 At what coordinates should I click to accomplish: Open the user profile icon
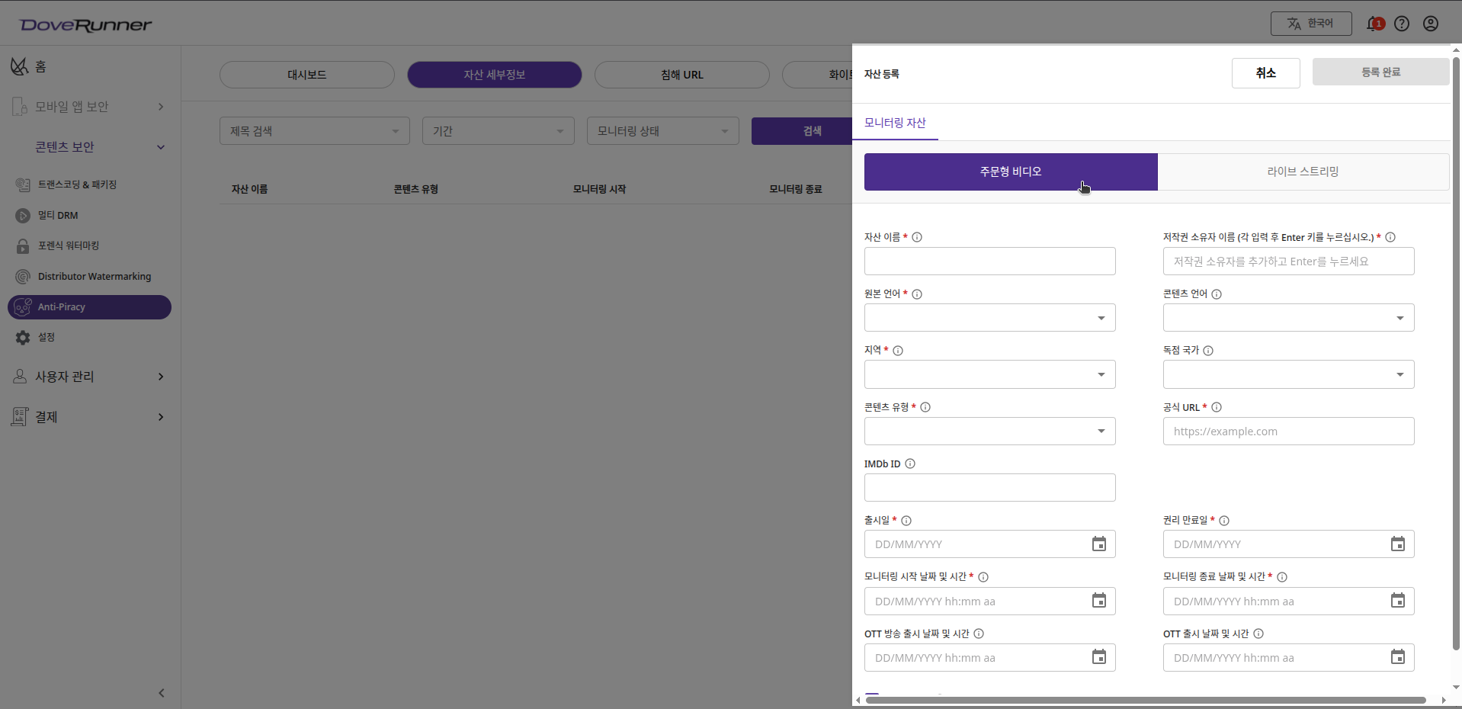point(1430,23)
